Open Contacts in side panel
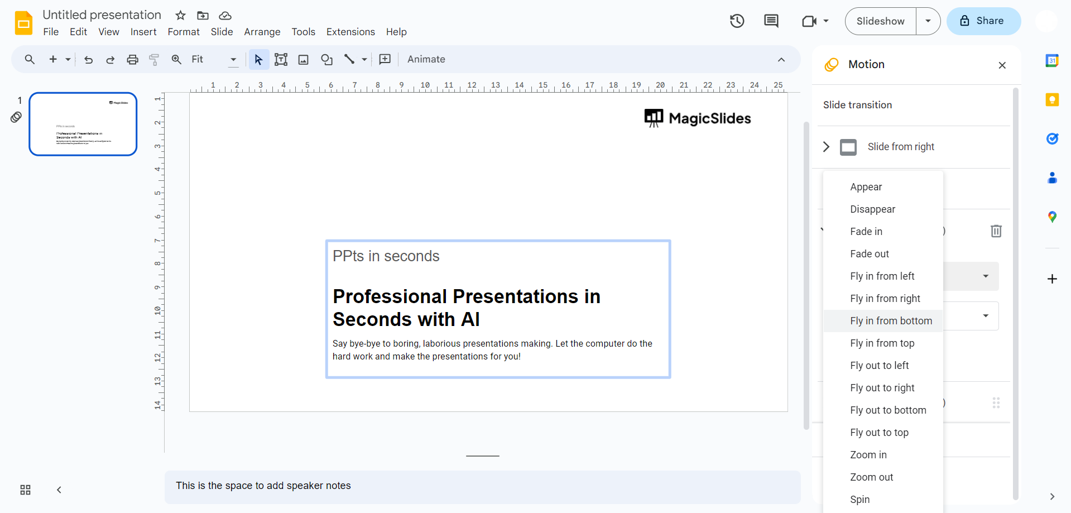 [1052, 178]
